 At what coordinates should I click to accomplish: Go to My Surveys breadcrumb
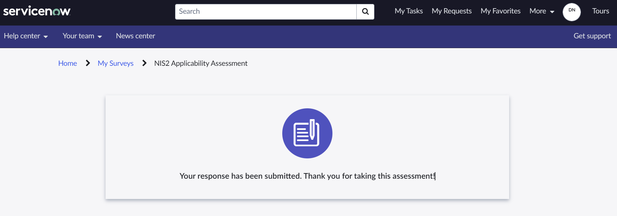[115, 63]
